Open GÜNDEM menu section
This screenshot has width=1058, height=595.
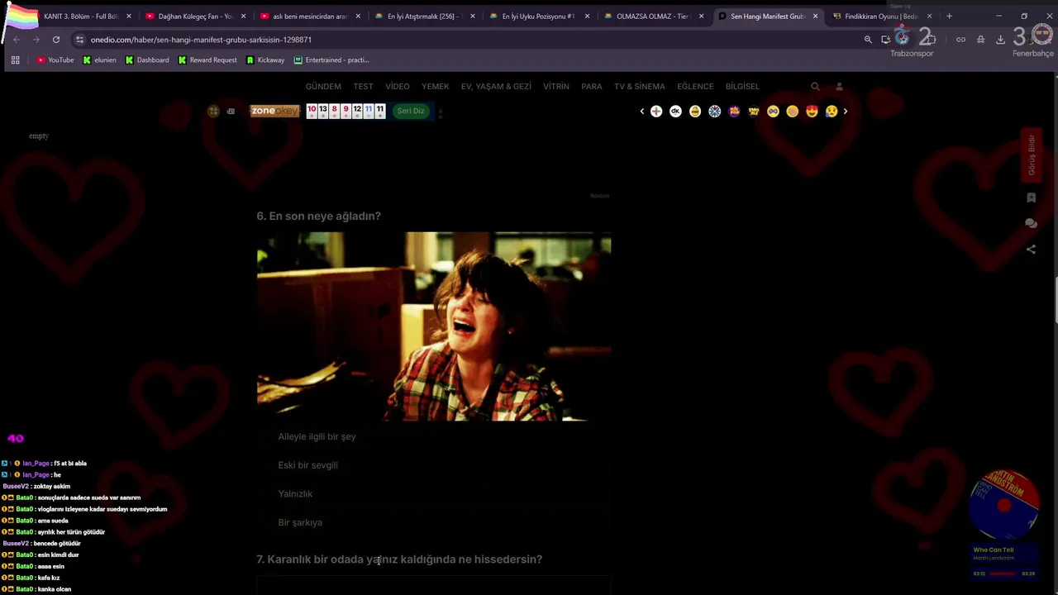323,86
